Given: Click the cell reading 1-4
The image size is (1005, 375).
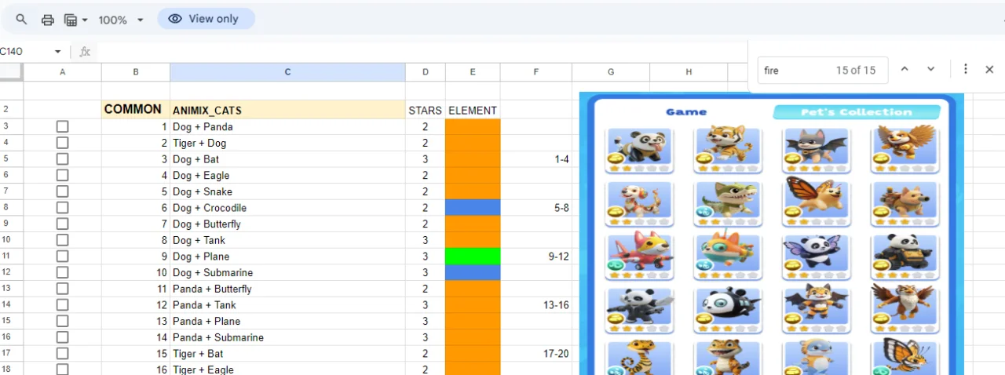Looking at the screenshot, I should click(536, 159).
